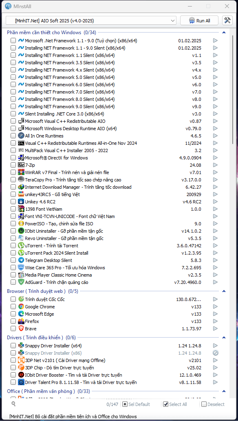Viewport: 238px width, 421px height.
Task: Click the Google Chrome icon
Action: click(x=21, y=307)
